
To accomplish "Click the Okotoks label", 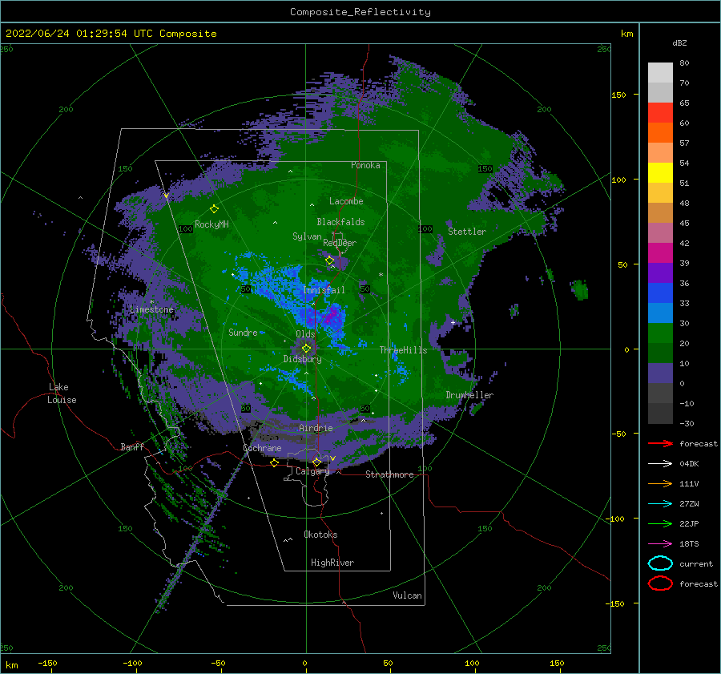I will tap(320, 535).
